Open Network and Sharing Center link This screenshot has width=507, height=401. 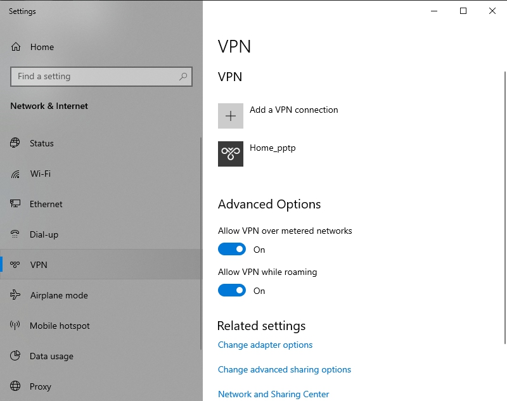(x=273, y=394)
